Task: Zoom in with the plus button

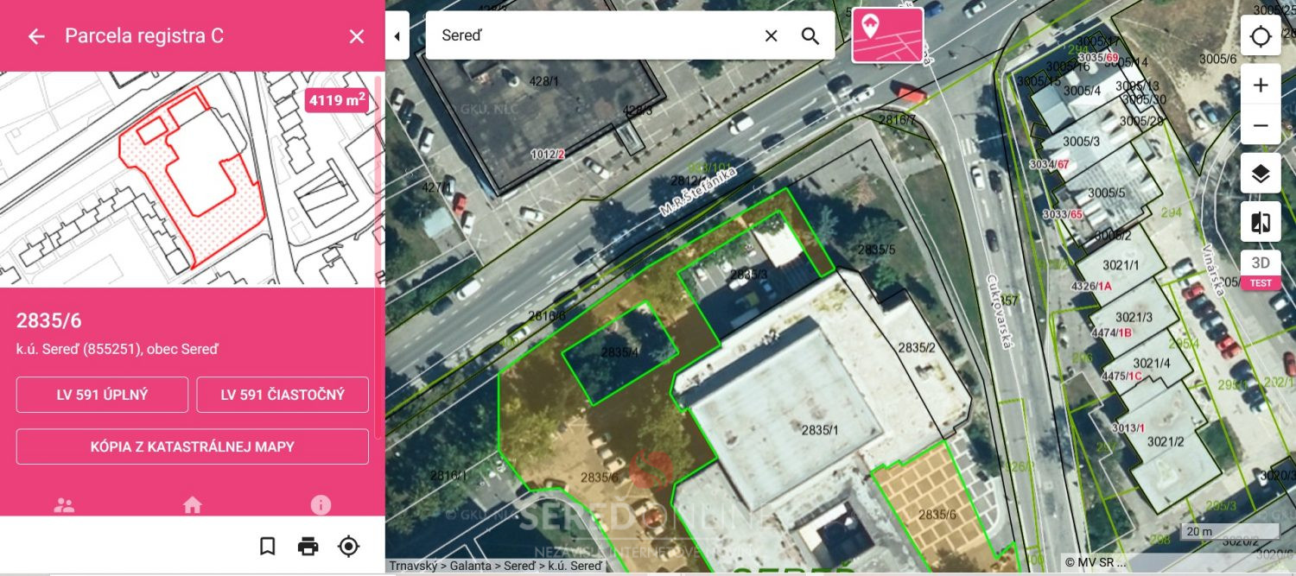Action: [x=1261, y=85]
